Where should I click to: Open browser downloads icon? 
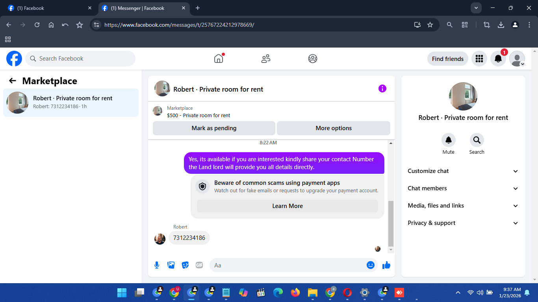point(501,25)
